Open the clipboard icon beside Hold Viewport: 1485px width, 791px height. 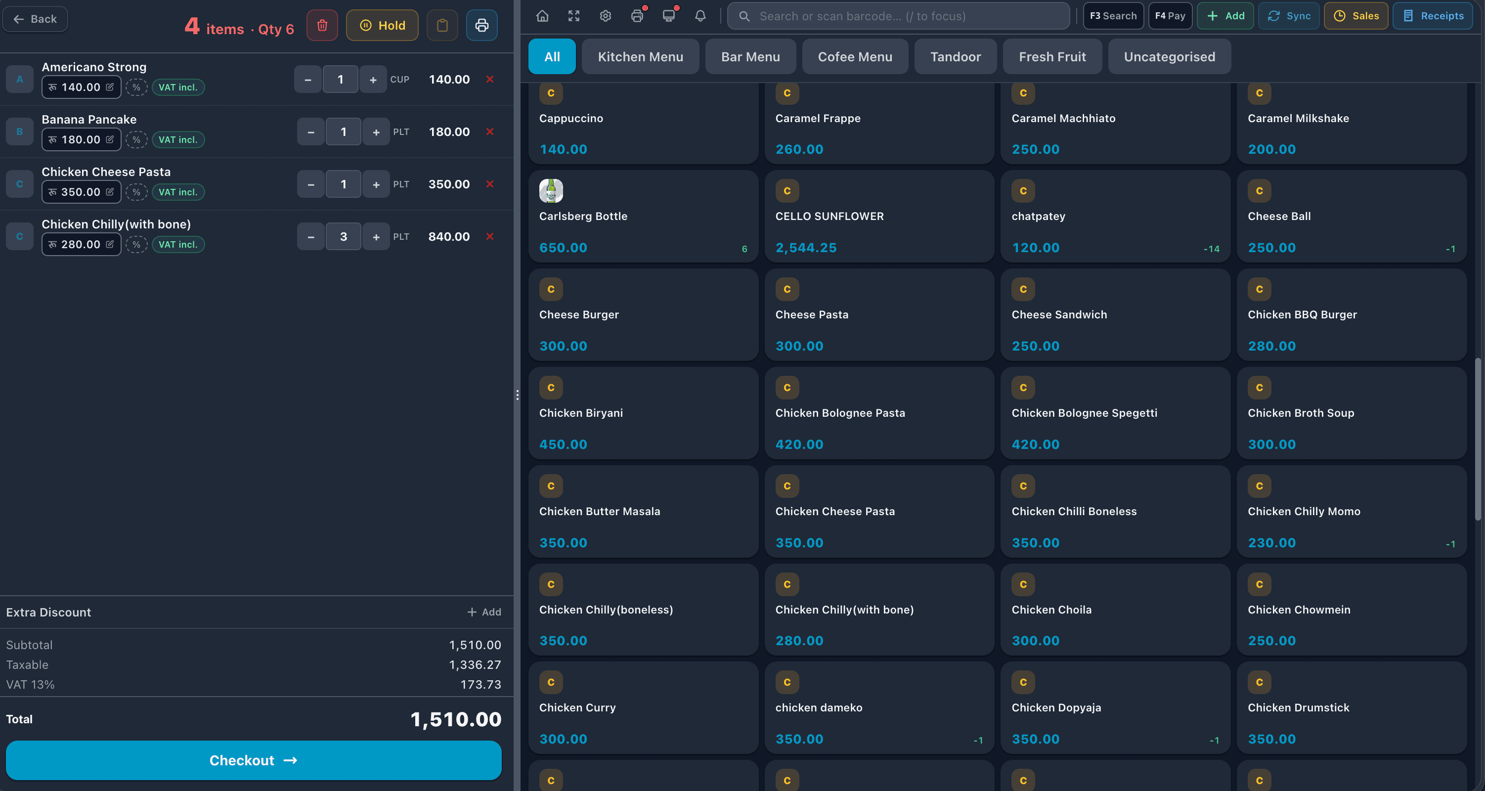click(x=442, y=25)
